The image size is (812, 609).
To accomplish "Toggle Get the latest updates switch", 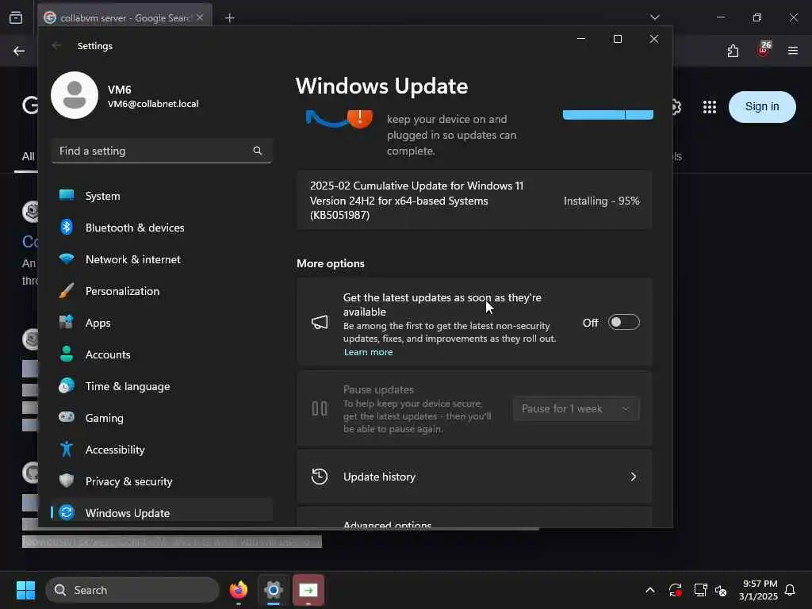I will tap(623, 322).
